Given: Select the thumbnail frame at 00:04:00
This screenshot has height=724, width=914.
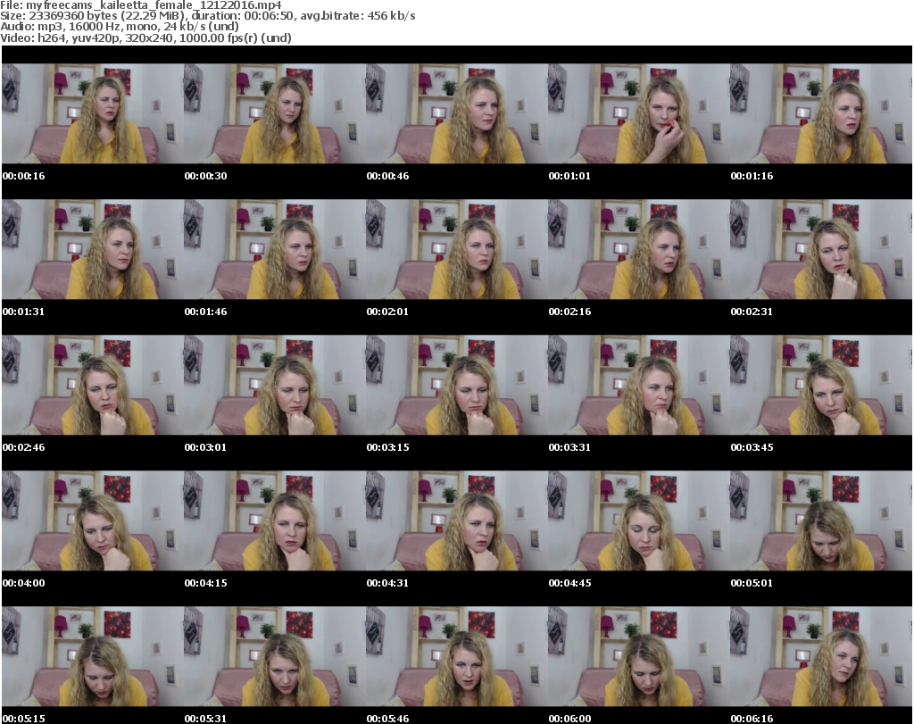Looking at the screenshot, I should point(93,520).
